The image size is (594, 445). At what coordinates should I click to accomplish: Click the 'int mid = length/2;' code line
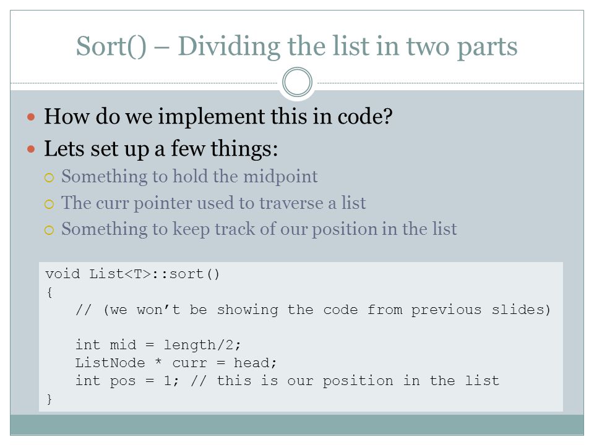[158, 345]
